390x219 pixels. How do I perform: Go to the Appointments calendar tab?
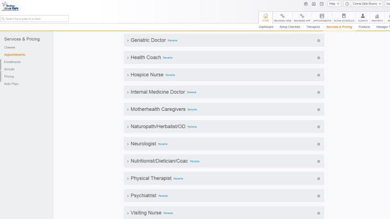point(322,18)
